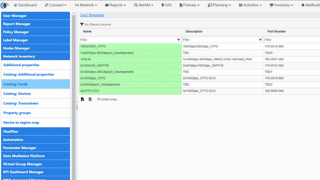Open the Connect dropdown menu
The width and height of the screenshot is (320, 180).
[56, 5]
